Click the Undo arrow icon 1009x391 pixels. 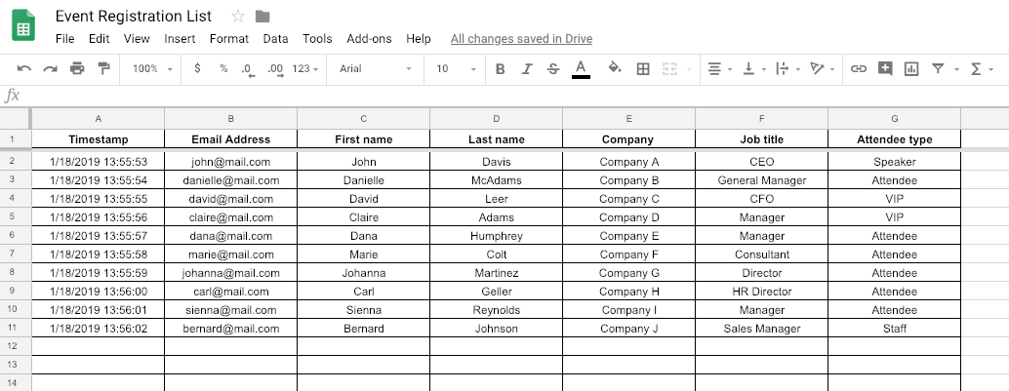point(23,69)
